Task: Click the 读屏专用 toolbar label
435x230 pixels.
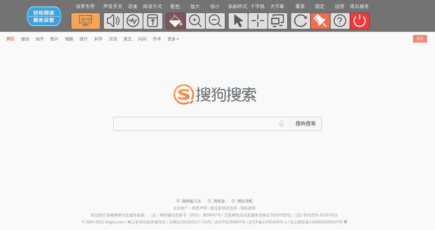Action: pos(85,6)
